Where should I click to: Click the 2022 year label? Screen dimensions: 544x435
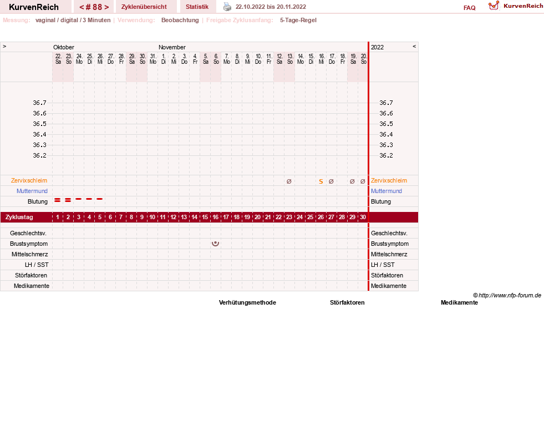[377, 47]
